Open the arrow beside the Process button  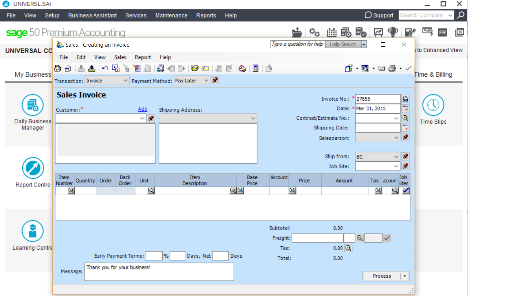tap(405, 276)
